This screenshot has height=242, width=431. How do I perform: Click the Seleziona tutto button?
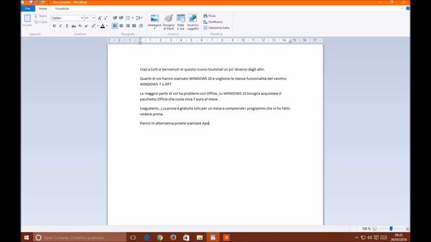[x=216, y=28]
